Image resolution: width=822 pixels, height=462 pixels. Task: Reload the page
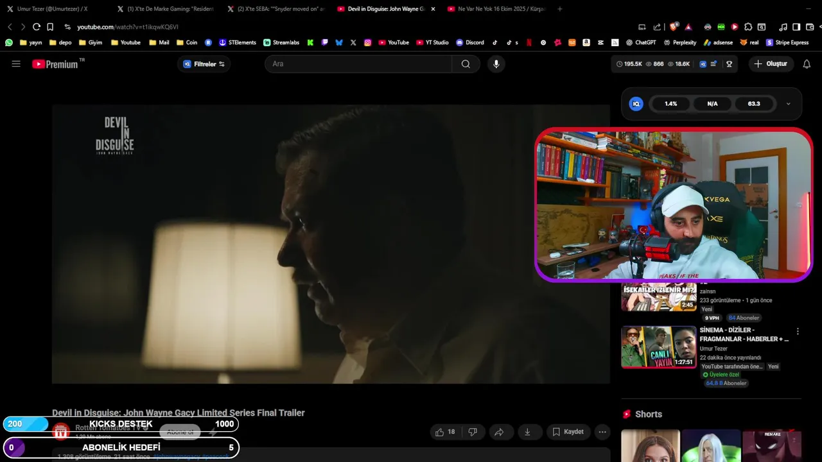37,27
